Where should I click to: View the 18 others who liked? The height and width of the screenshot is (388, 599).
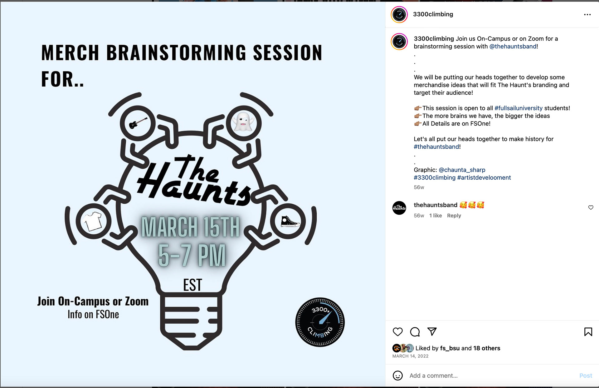[486, 348]
